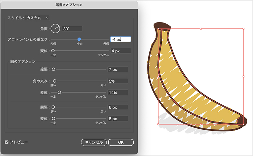
Task: Click the 変位 slider handle beside 14%
Action: pos(59,93)
